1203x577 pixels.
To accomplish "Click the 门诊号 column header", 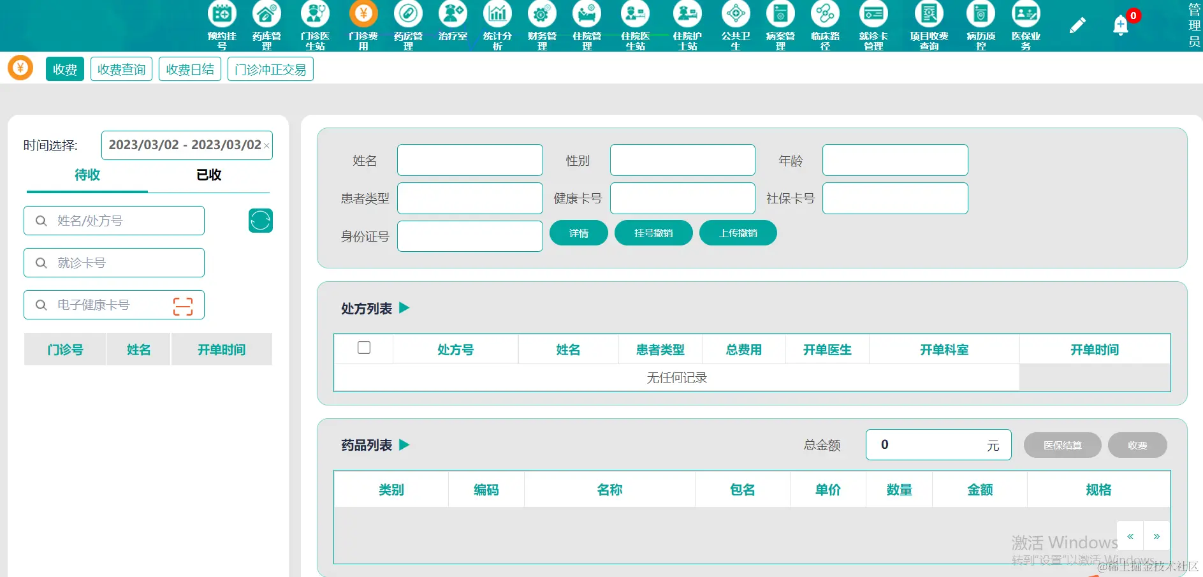I will (65, 349).
